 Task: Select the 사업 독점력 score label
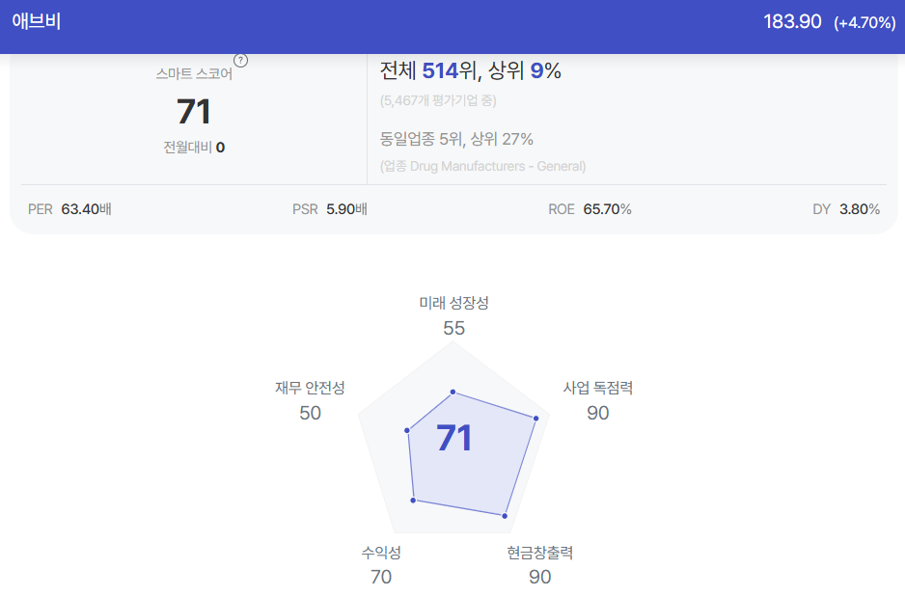pos(598,388)
